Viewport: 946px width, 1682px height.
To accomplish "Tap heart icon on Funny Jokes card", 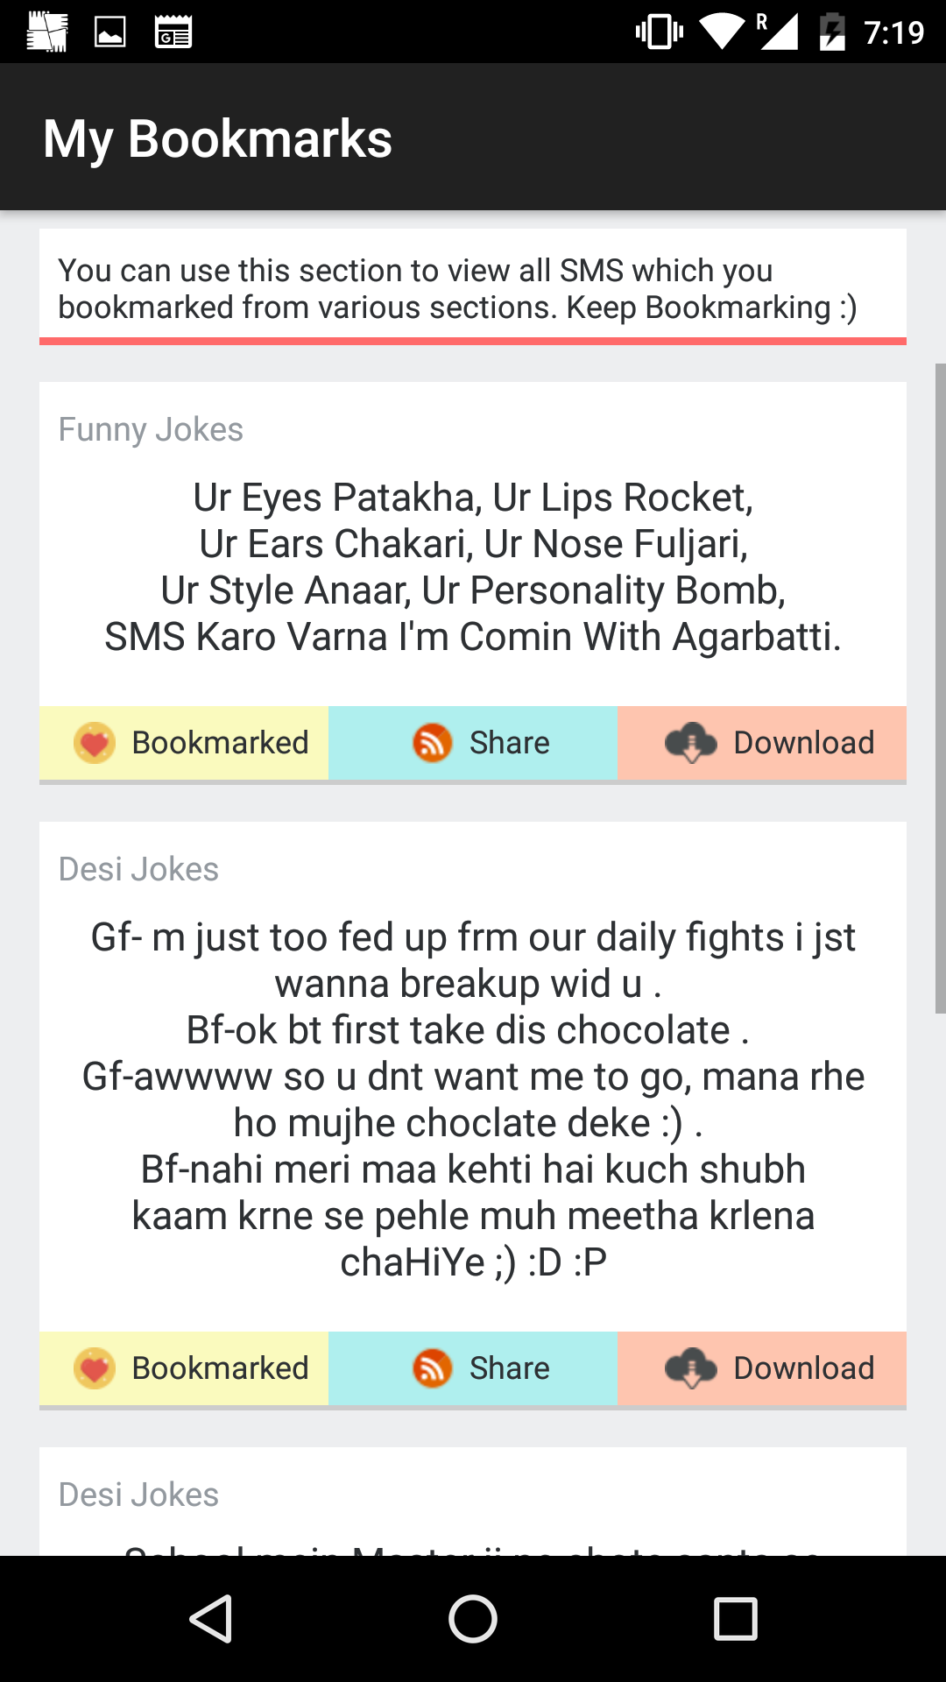I will [95, 743].
